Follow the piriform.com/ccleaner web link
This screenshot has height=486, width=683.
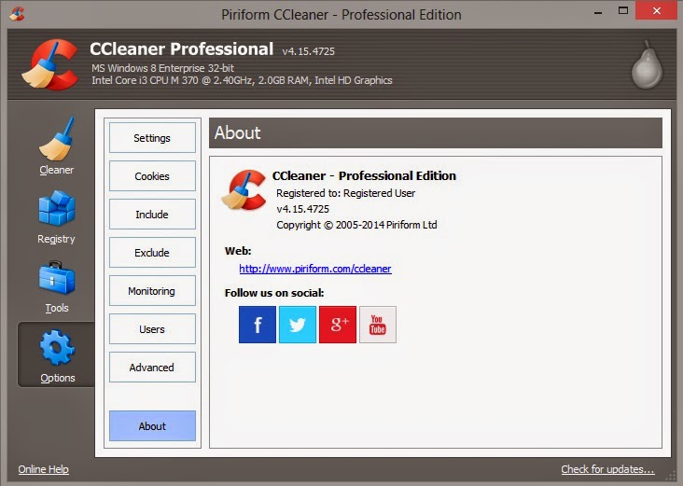[315, 269]
